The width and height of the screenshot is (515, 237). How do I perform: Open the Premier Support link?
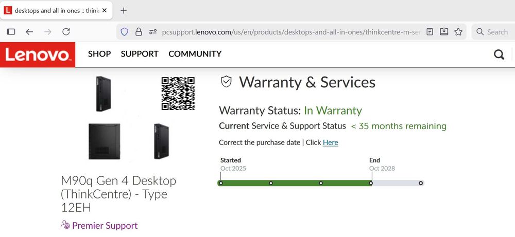105,226
